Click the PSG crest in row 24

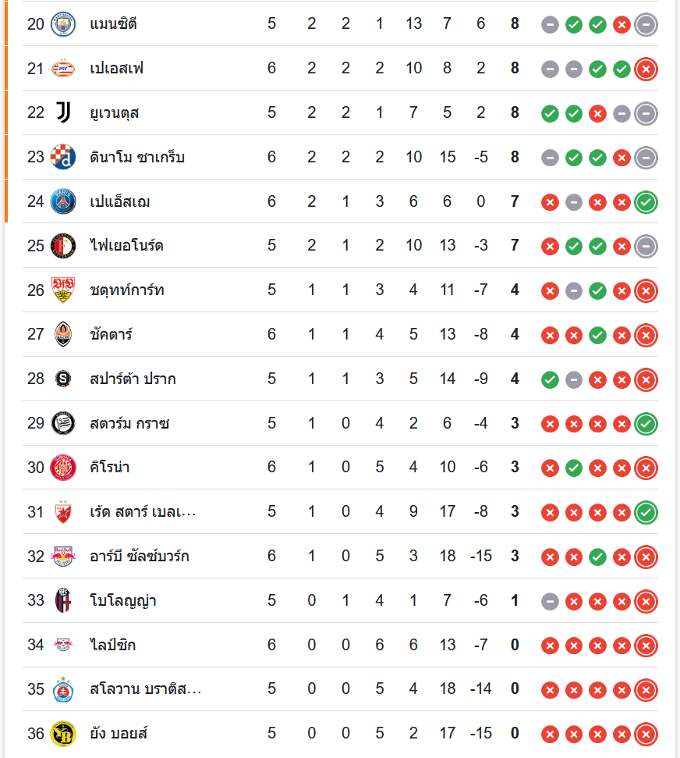coord(62,202)
